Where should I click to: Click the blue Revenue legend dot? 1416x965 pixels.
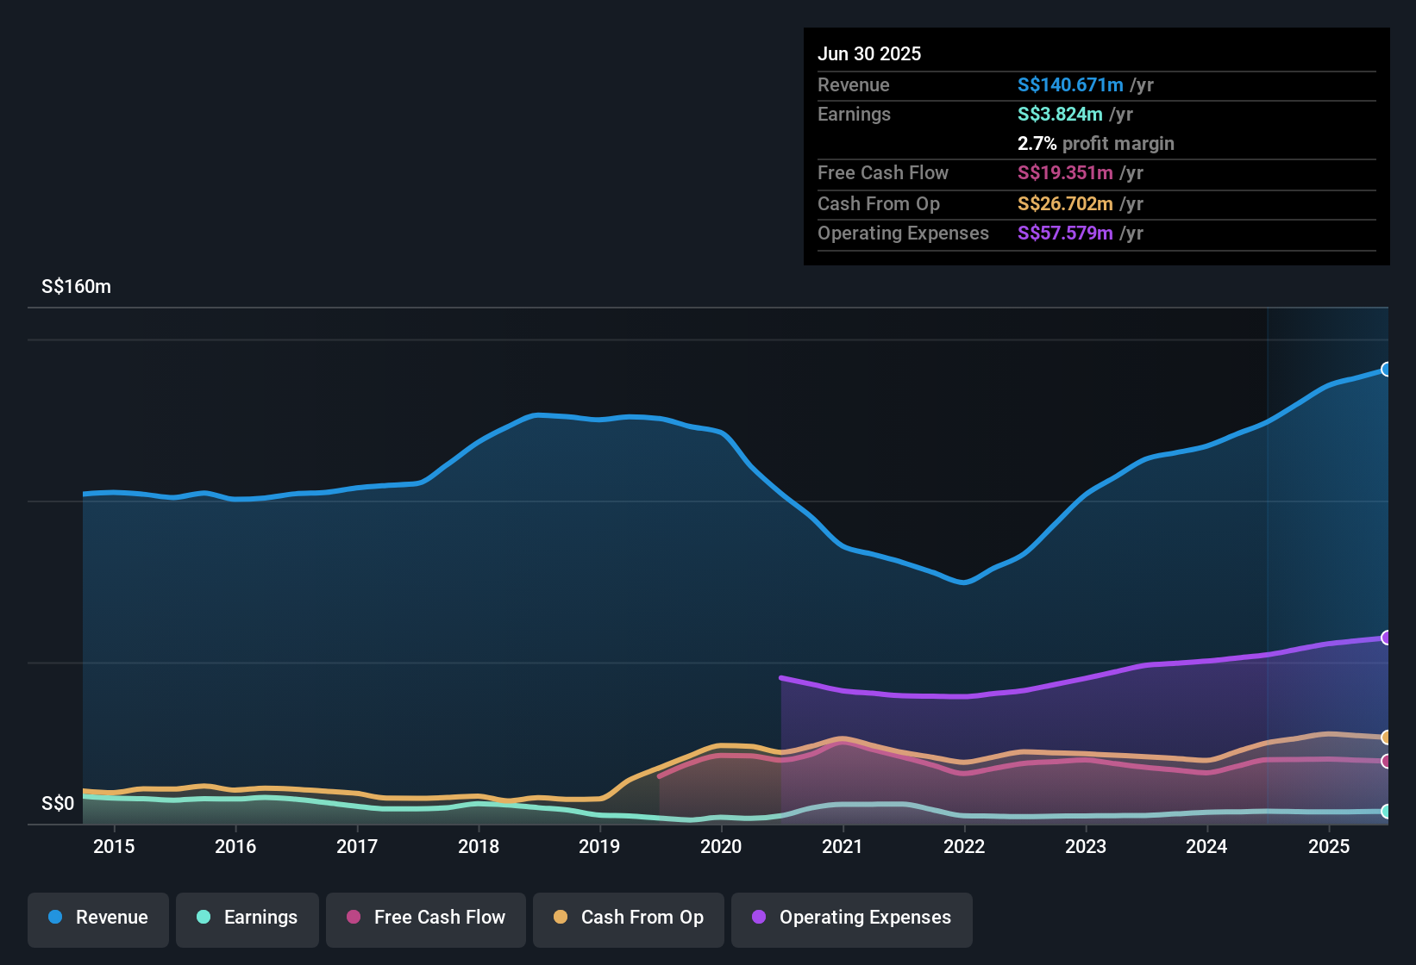55,917
